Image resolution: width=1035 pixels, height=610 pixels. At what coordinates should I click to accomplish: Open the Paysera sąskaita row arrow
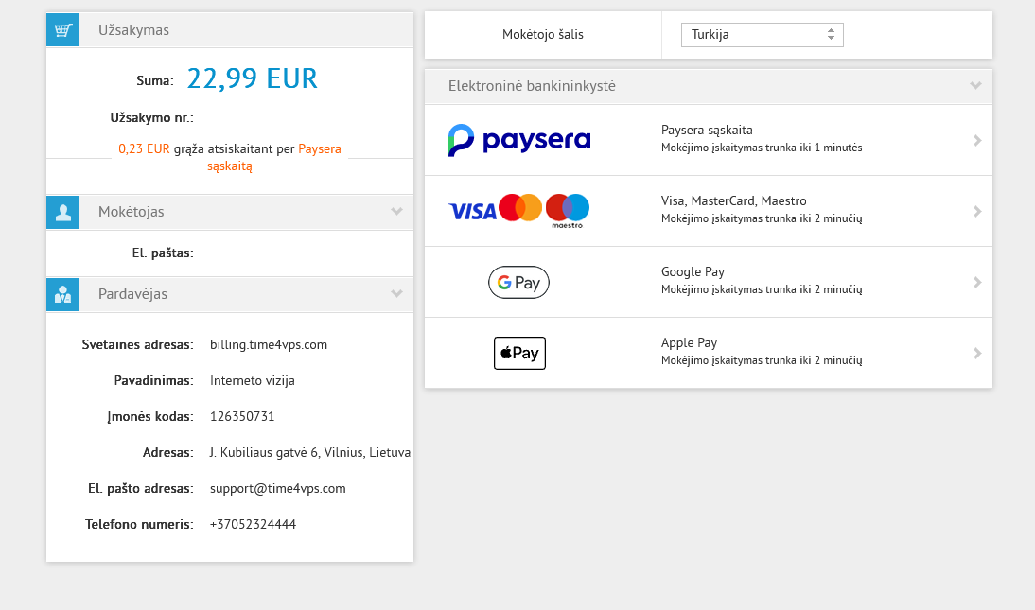(x=977, y=141)
